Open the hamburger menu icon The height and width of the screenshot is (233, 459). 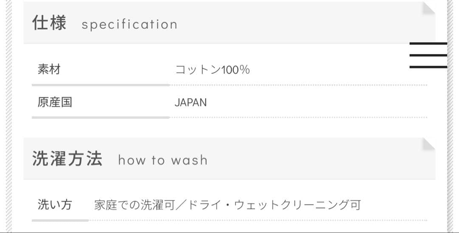[428, 55]
